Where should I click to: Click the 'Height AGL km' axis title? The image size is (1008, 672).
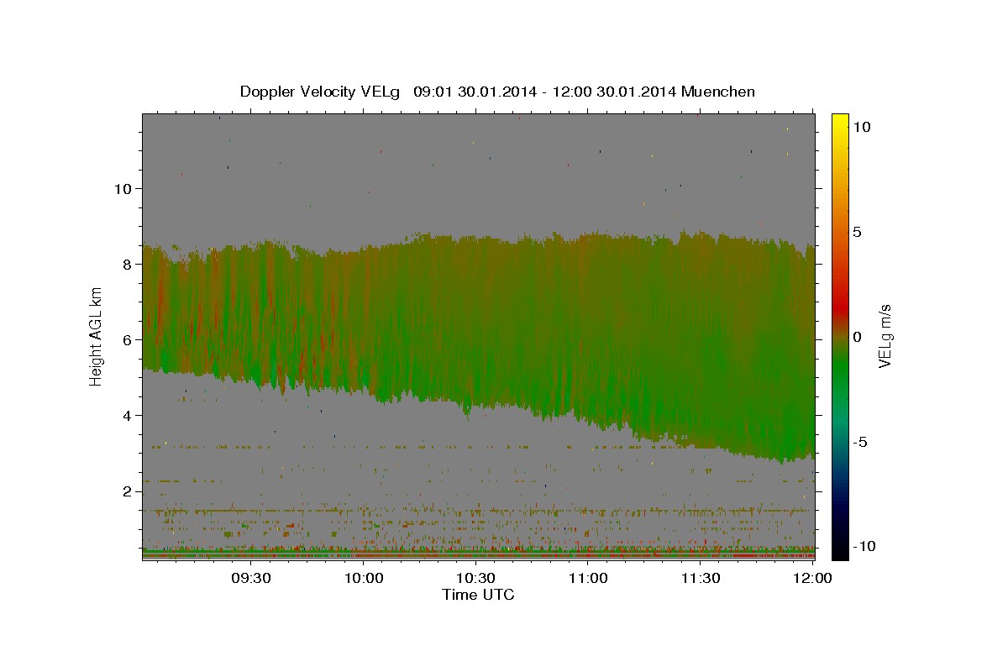coord(97,337)
